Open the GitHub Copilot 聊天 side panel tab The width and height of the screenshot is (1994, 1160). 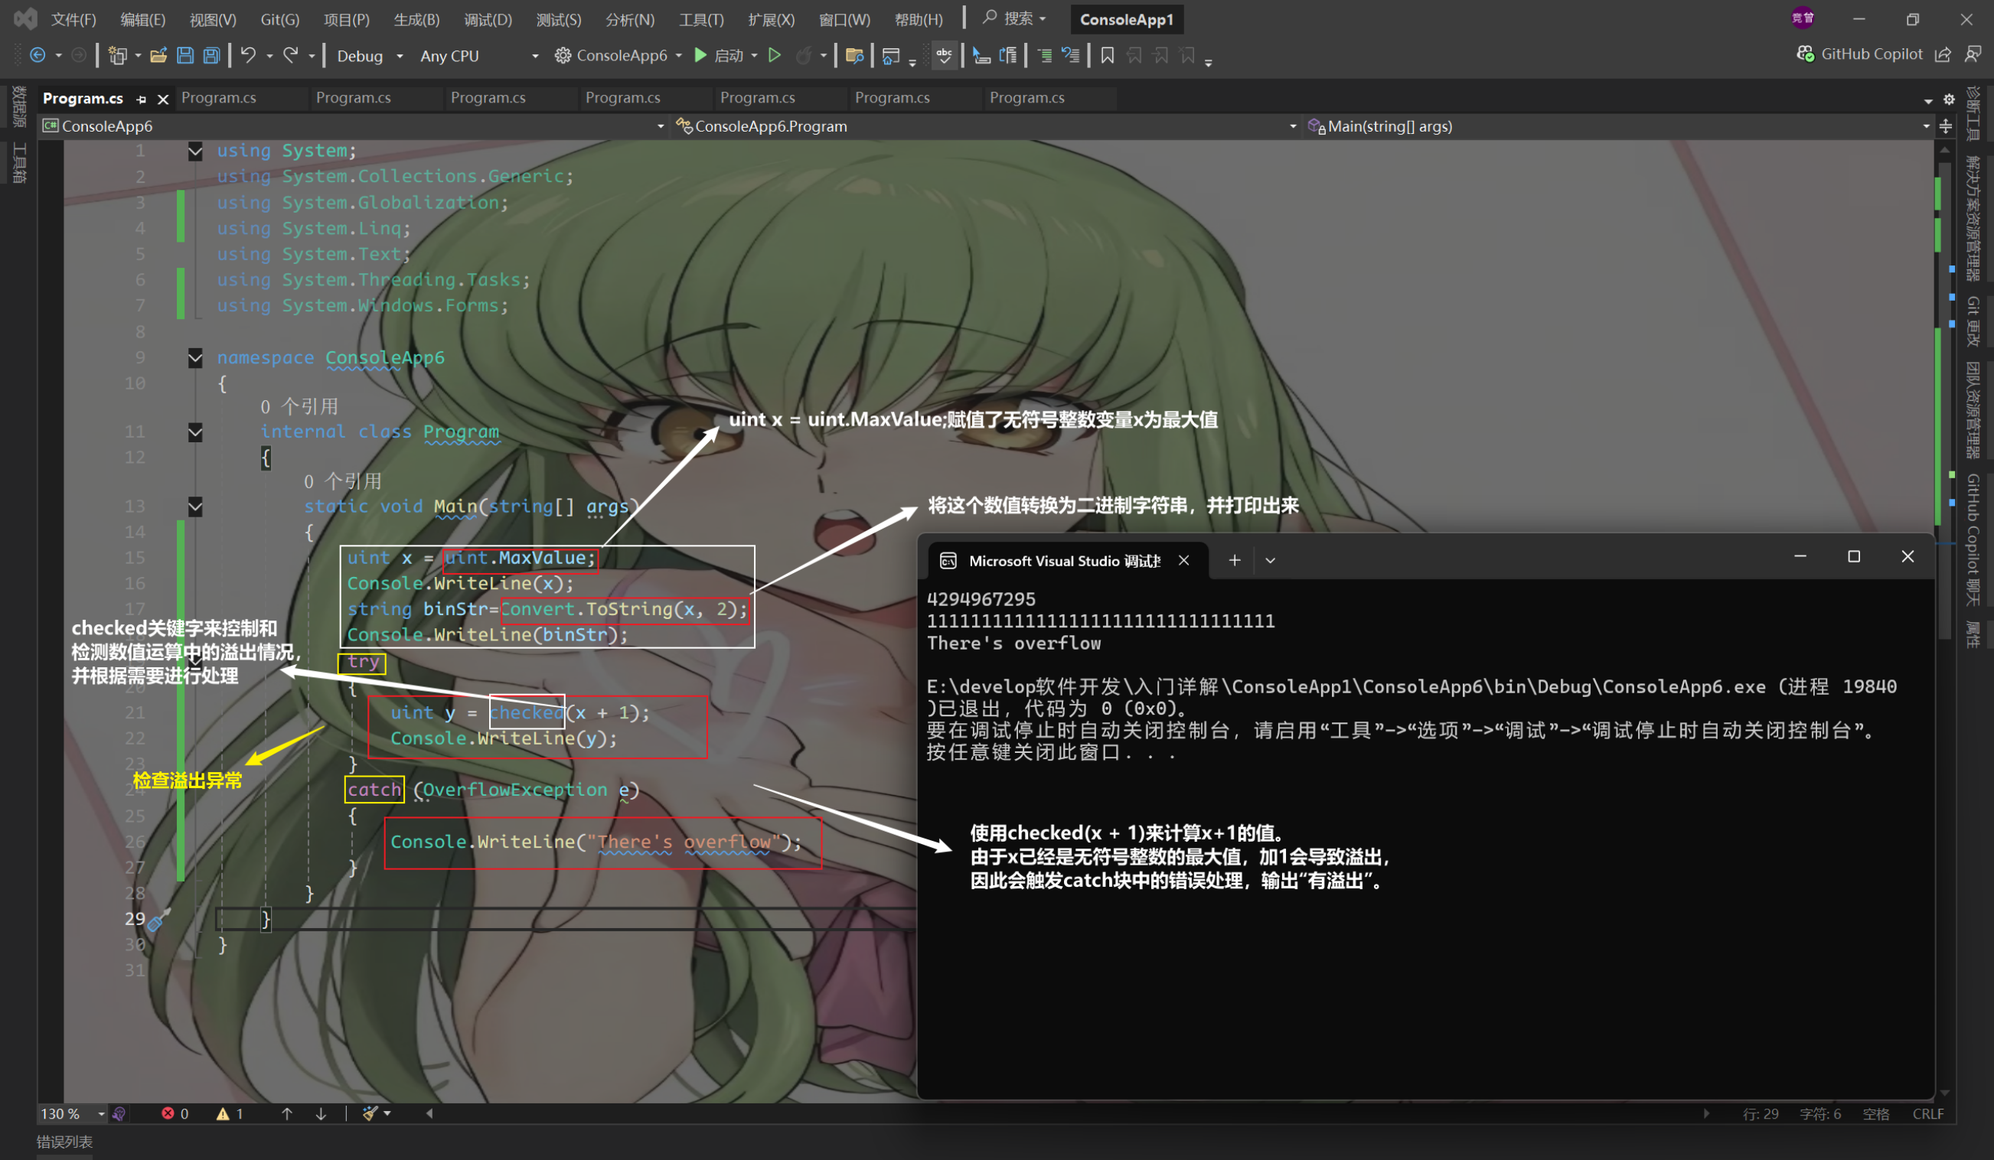tap(1973, 541)
